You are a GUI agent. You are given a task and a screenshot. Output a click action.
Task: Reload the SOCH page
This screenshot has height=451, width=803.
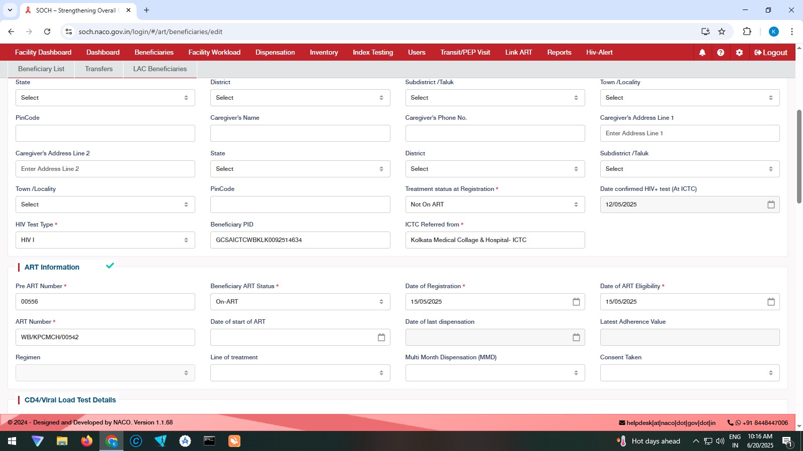(x=47, y=32)
